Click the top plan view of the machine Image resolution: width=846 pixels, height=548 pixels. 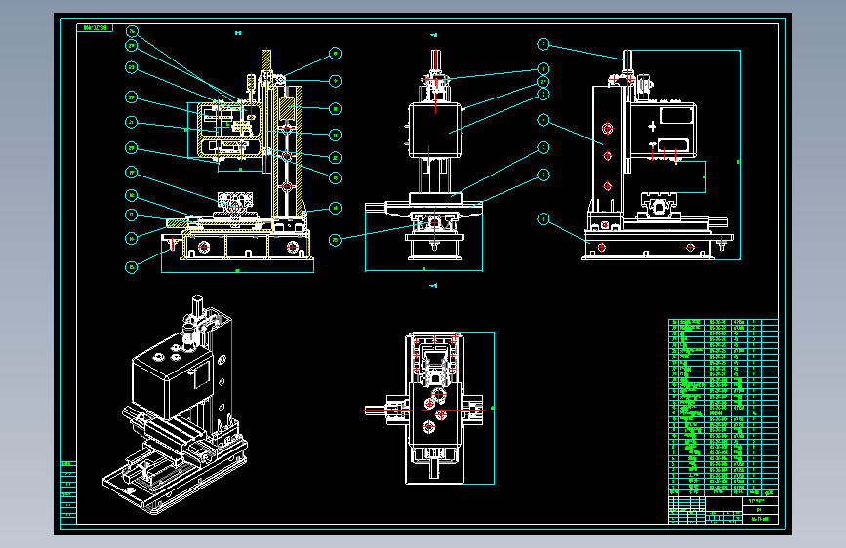pyautogui.click(x=429, y=409)
